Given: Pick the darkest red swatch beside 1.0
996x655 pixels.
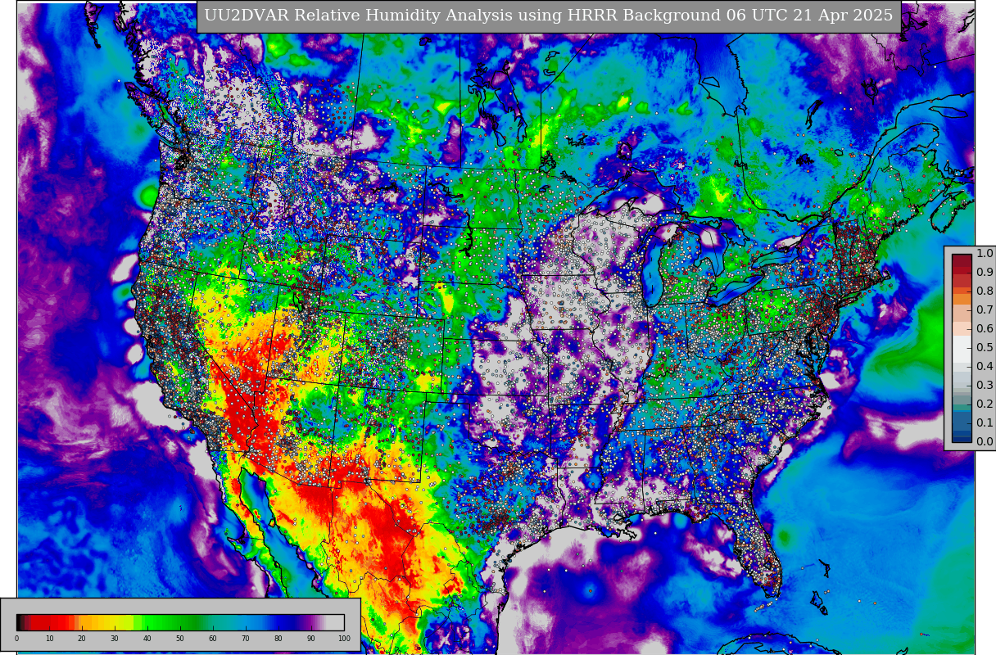Looking at the screenshot, I should click(x=962, y=260).
